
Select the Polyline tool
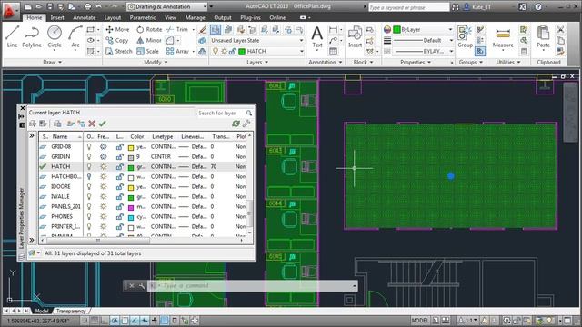[32, 36]
